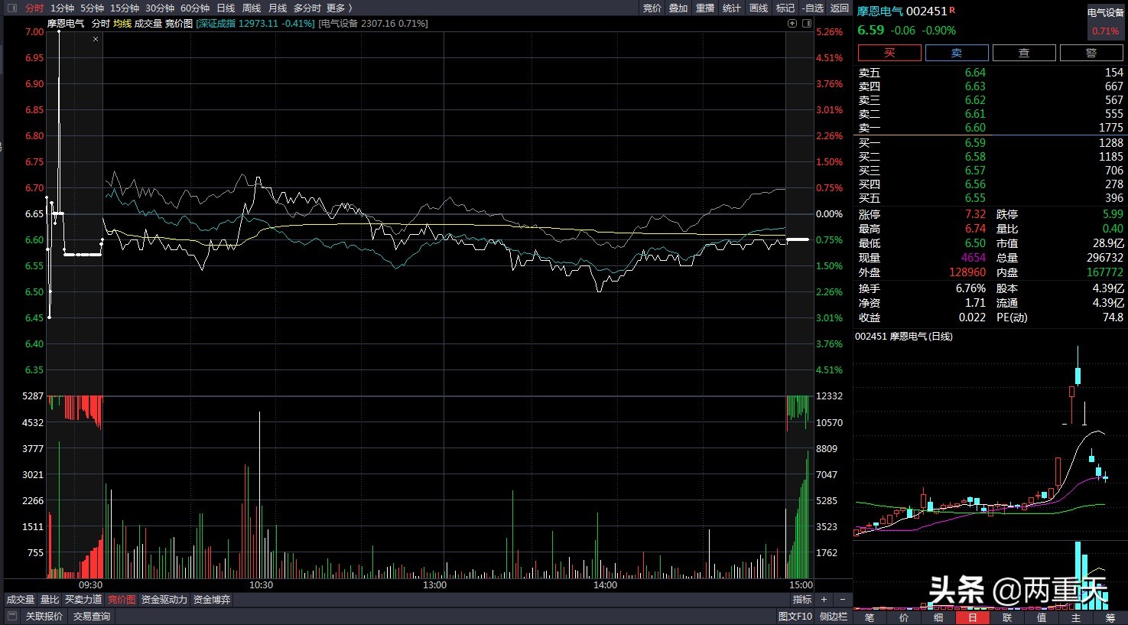Click the minus icon to remove indicator pane
This screenshot has height=625, width=1128.
click(x=842, y=600)
